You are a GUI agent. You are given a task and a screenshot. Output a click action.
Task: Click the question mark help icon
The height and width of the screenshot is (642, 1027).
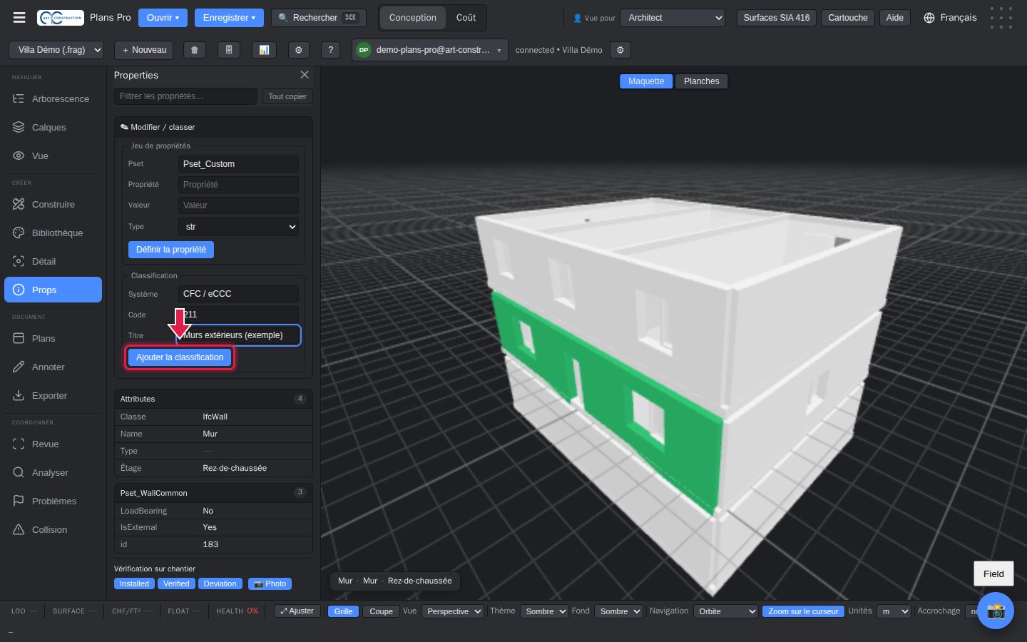[x=329, y=50]
